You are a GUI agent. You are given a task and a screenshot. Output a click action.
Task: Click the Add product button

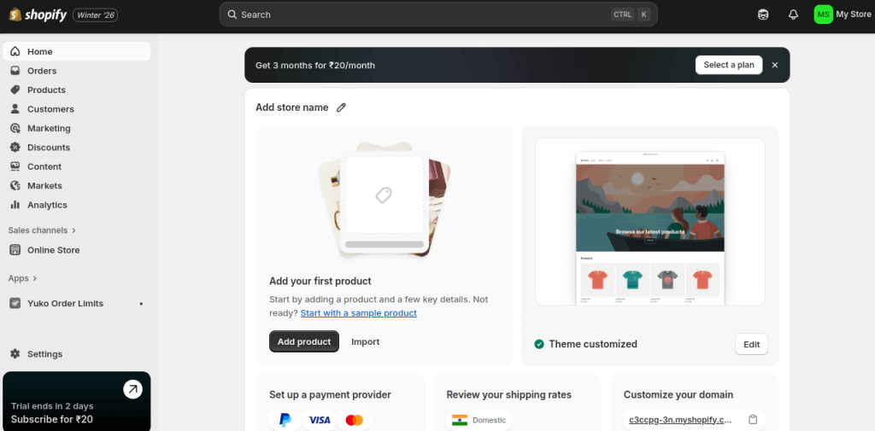(x=303, y=341)
